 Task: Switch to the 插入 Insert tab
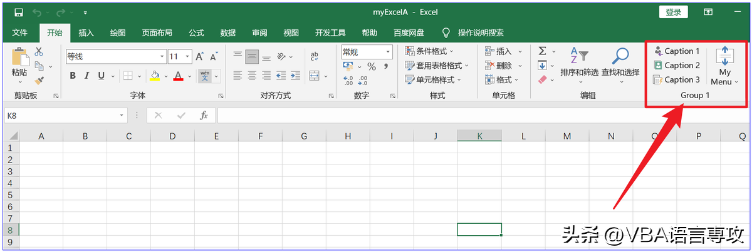[x=86, y=33]
